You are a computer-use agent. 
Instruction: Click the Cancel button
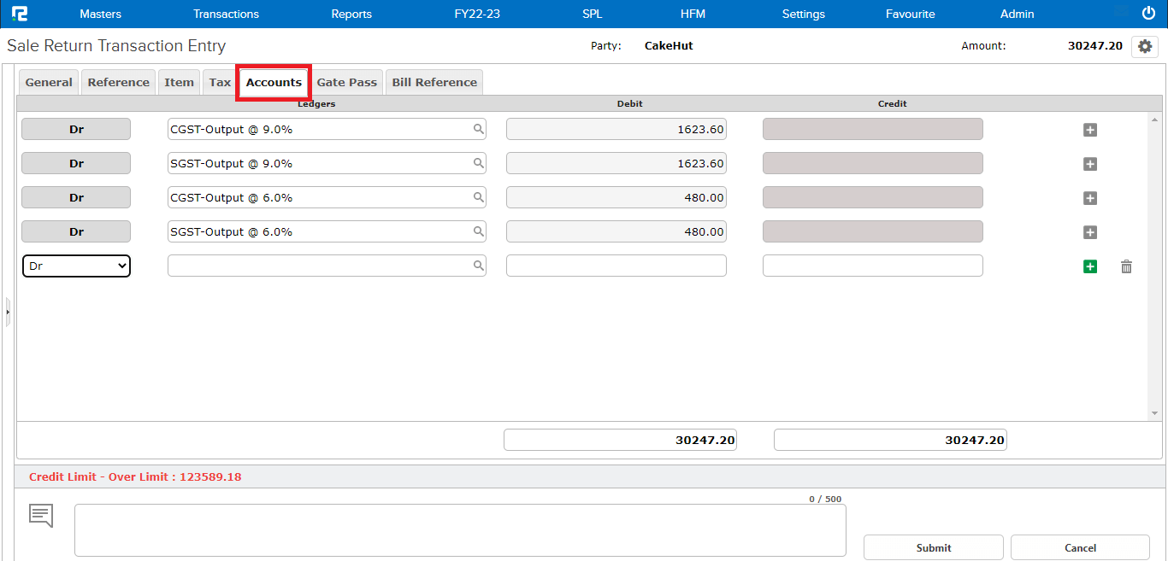click(x=1080, y=547)
